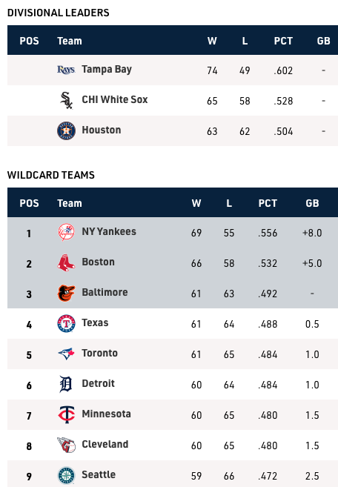Click the Detroit Tigers logo
The width and height of the screenshot is (338, 487).
click(65, 384)
